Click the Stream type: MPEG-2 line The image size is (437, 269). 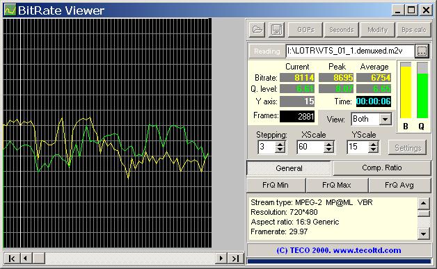[312, 202]
